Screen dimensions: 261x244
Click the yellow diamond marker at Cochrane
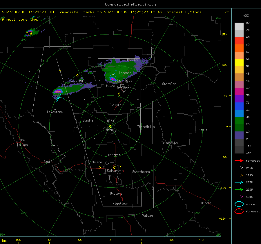99,168
